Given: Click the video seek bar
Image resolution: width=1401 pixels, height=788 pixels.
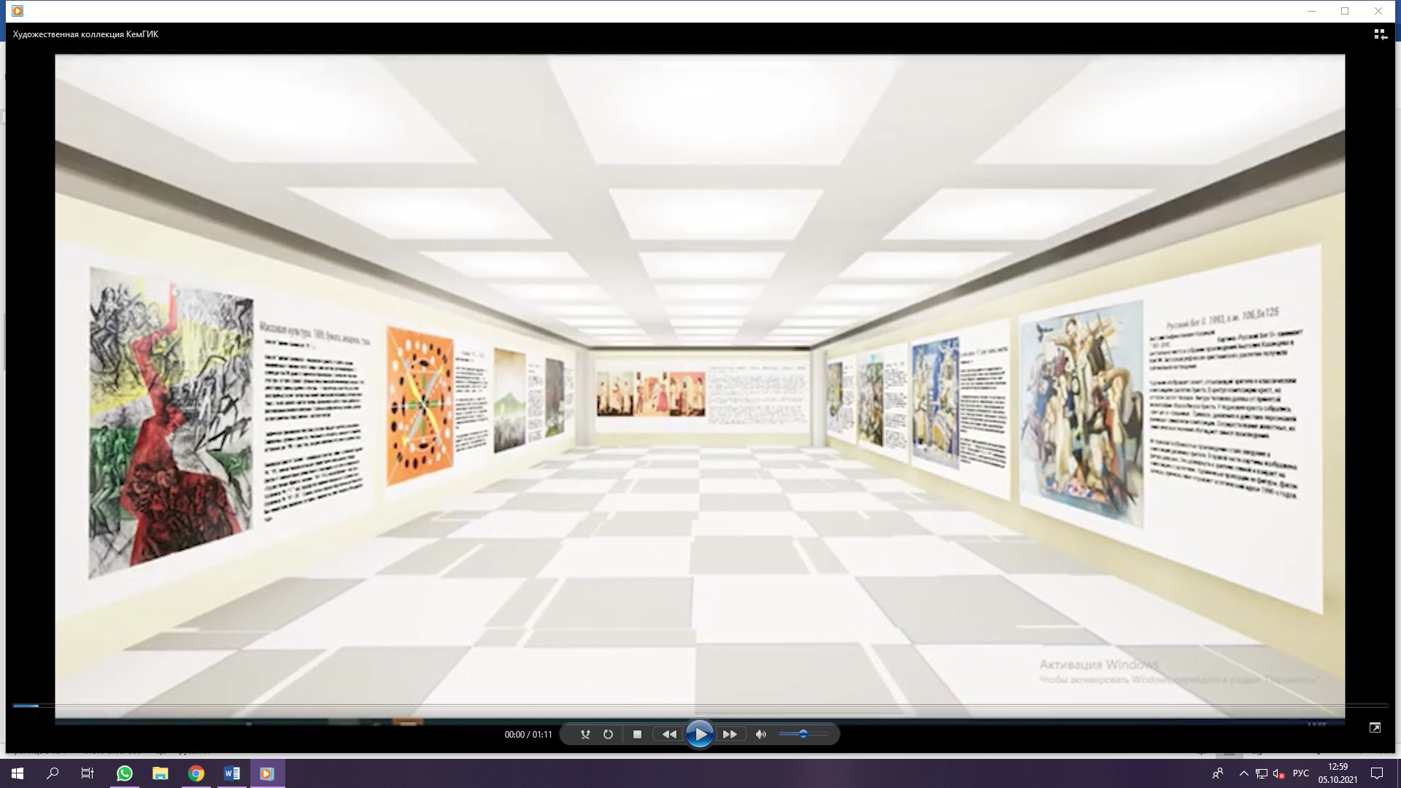Looking at the screenshot, I should [700, 706].
